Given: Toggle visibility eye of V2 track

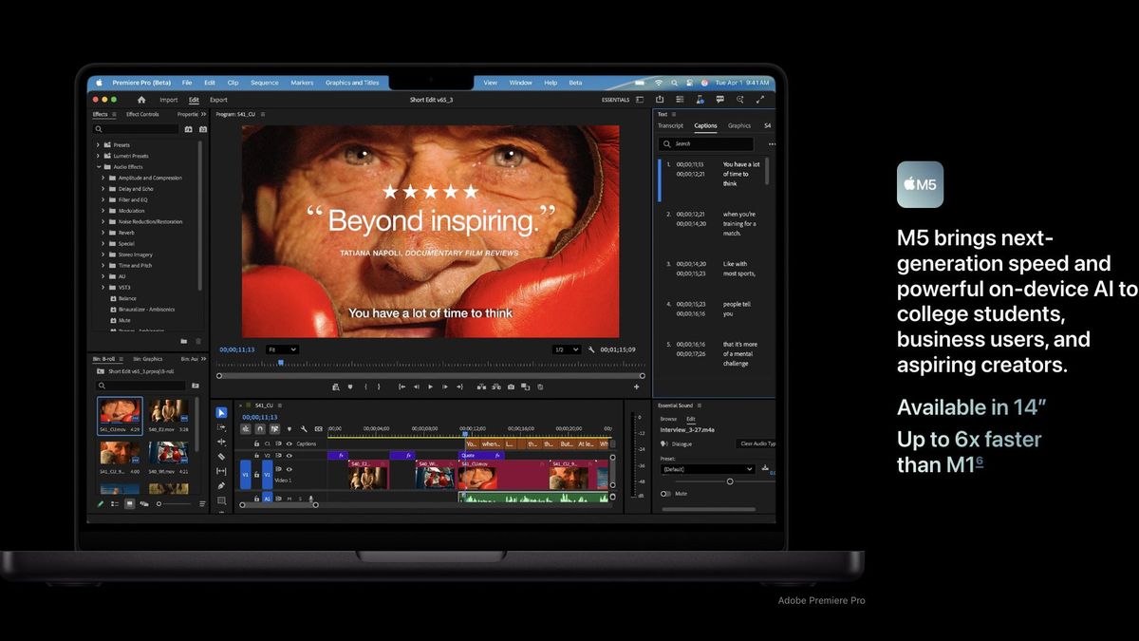Looking at the screenshot, I should pyautogui.click(x=289, y=456).
